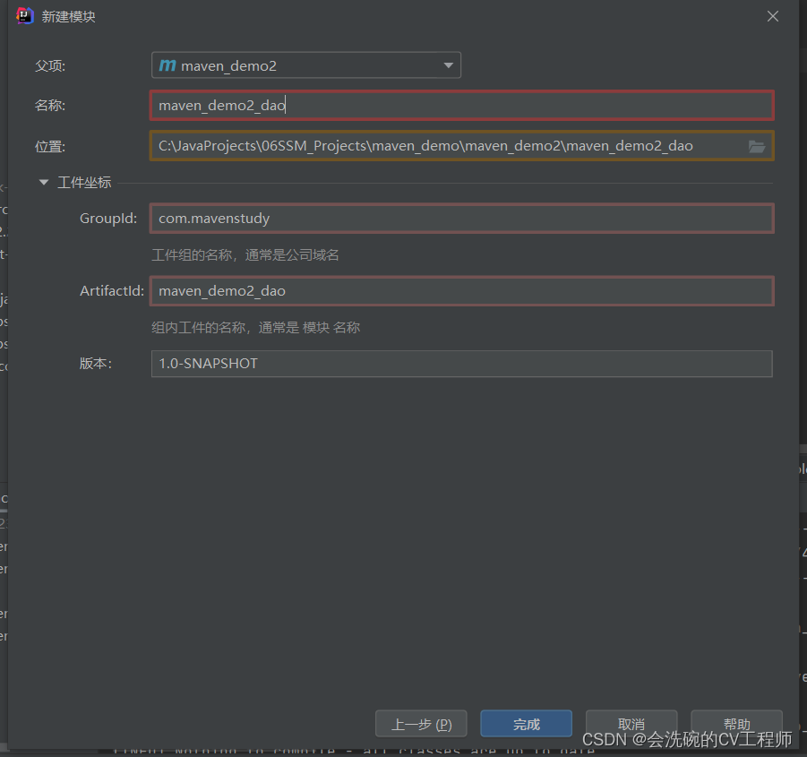The image size is (807, 757).
Task: Go back with 上一步 (P) button
Action: tap(421, 724)
